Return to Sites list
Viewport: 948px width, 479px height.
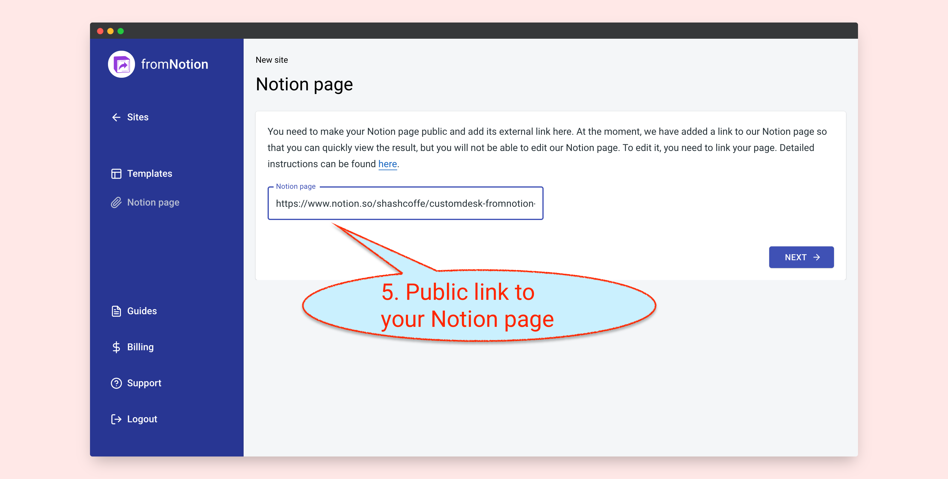coord(138,117)
